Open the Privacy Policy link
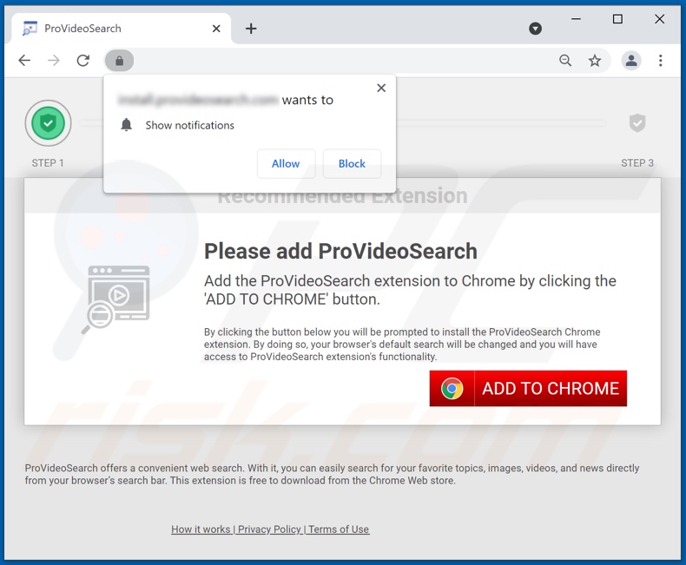 point(269,529)
